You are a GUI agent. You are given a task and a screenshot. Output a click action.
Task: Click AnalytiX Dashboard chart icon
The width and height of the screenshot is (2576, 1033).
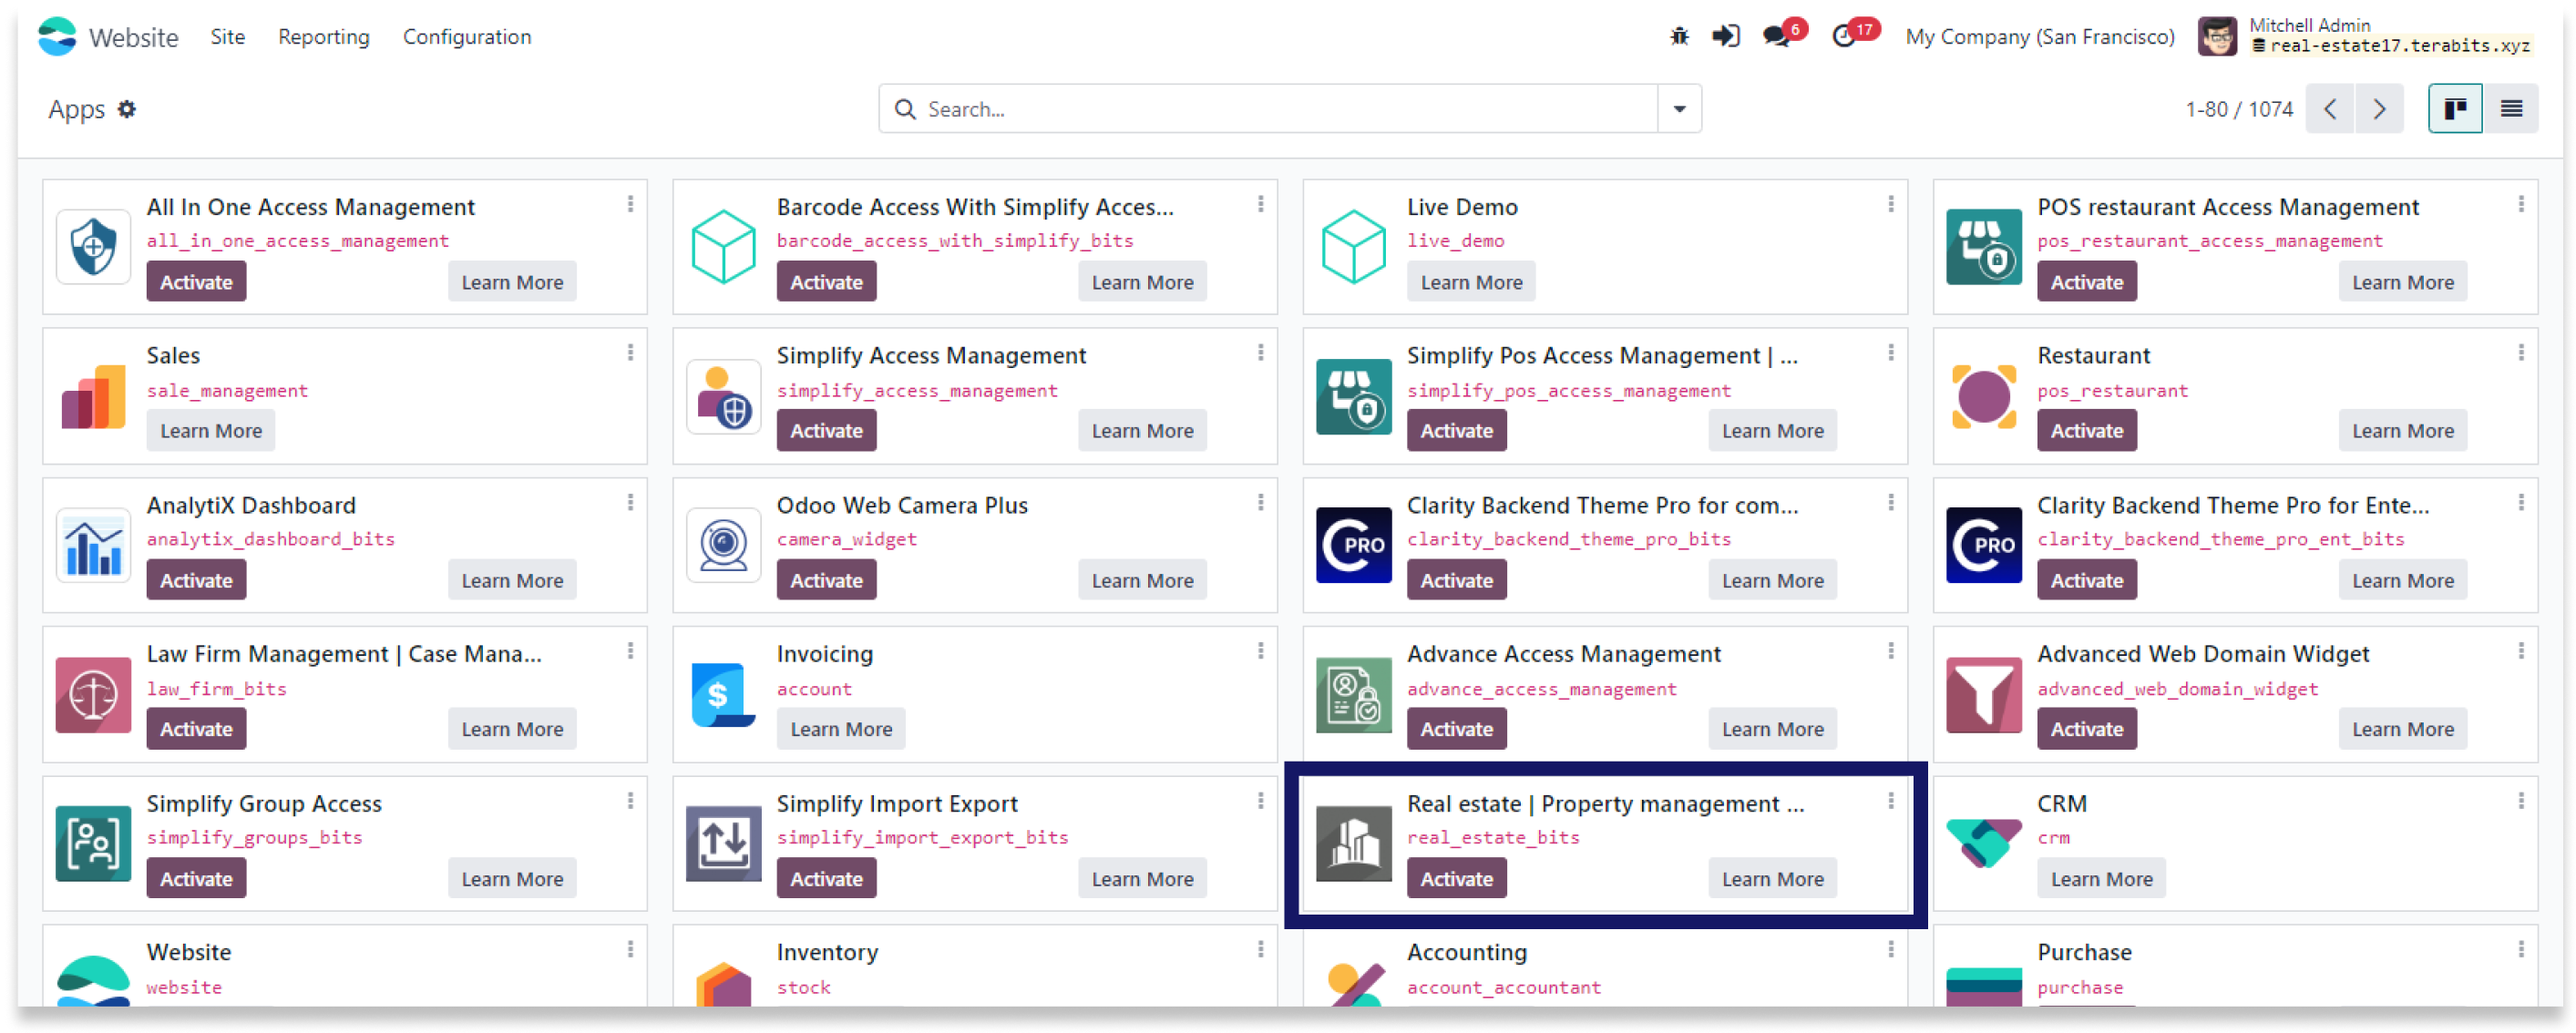click(93, 545)
